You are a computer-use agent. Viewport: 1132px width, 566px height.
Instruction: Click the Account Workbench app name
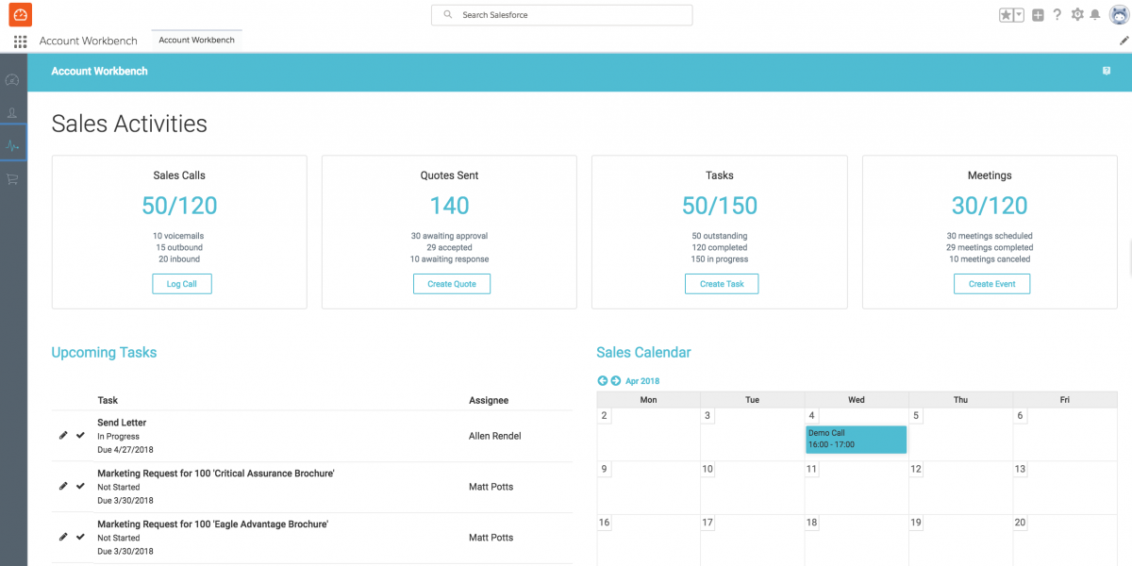click(x=89, y=42)
